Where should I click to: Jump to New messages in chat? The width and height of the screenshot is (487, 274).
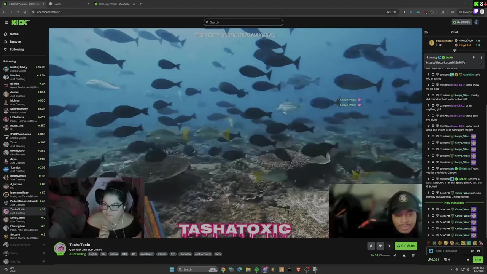tap(454, 203)
